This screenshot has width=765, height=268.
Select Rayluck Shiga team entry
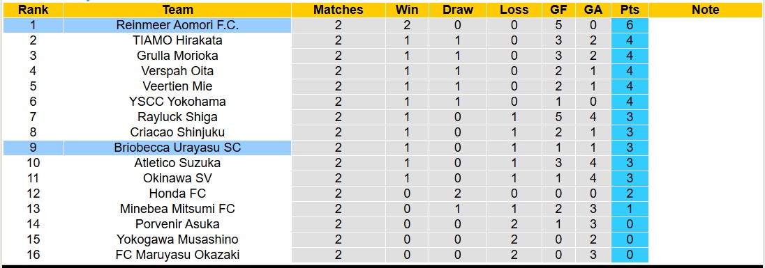(177, 117)
